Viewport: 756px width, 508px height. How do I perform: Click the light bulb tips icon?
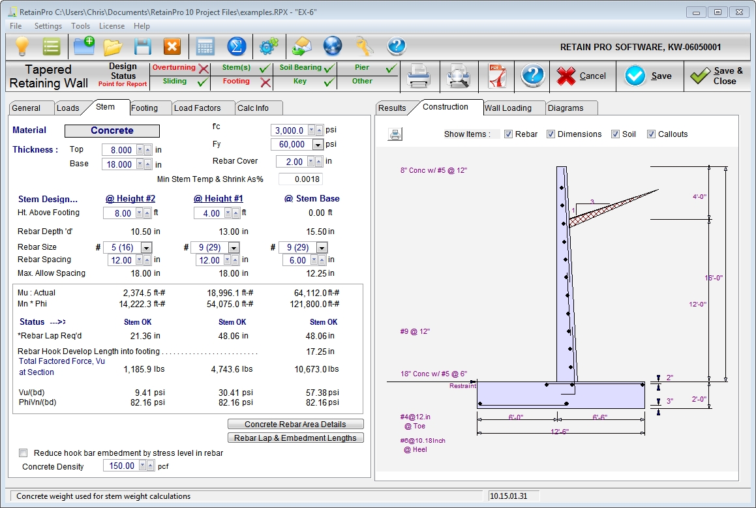click(x=22, y=47)
